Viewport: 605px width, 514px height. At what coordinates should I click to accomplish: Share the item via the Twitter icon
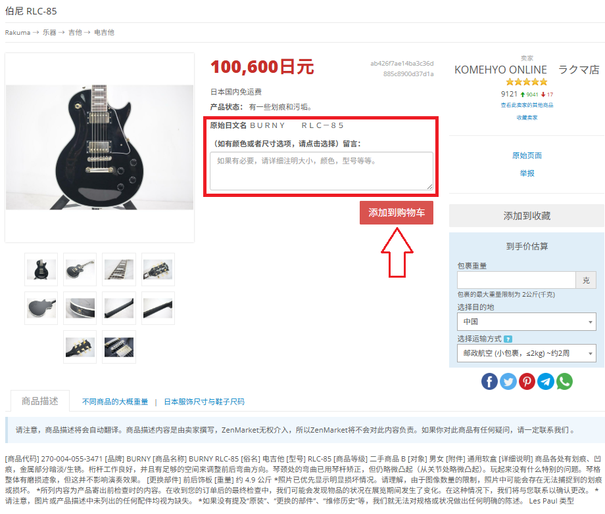508,381
